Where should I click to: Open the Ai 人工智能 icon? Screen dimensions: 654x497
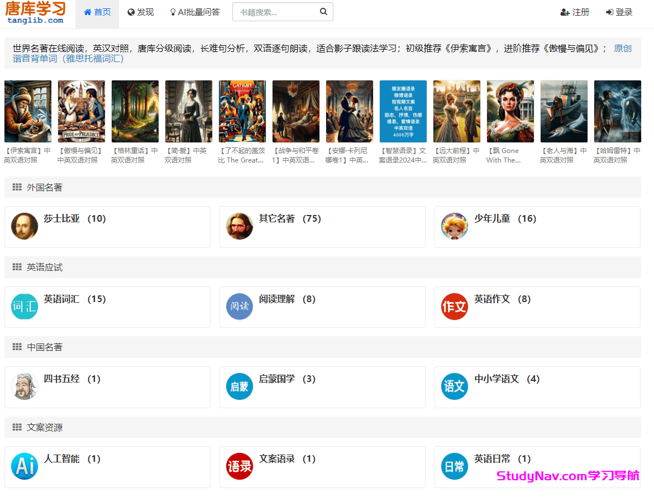coord(25,466)
